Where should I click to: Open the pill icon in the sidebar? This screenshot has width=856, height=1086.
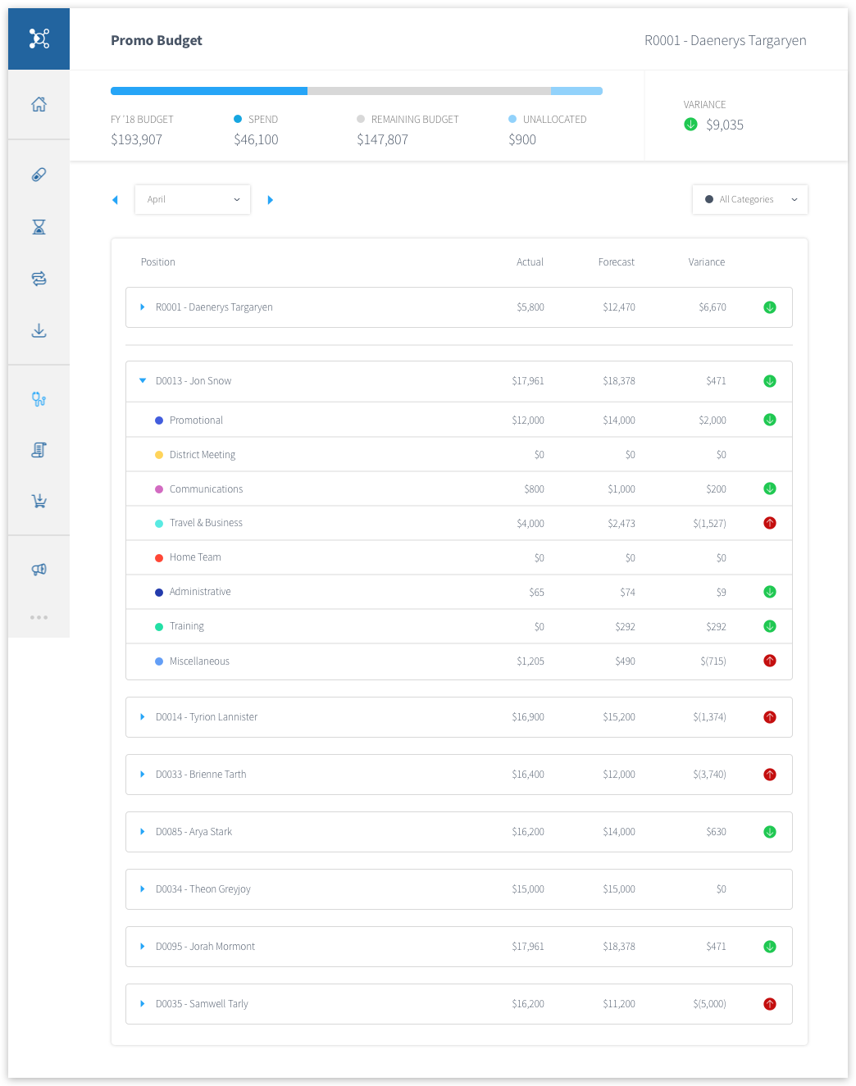[x=39, y=175]
